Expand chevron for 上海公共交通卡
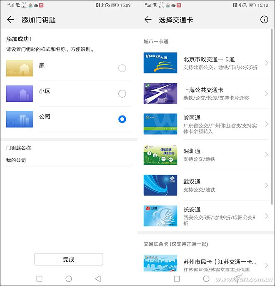This screenshot has width=275, height=286. 266,93
